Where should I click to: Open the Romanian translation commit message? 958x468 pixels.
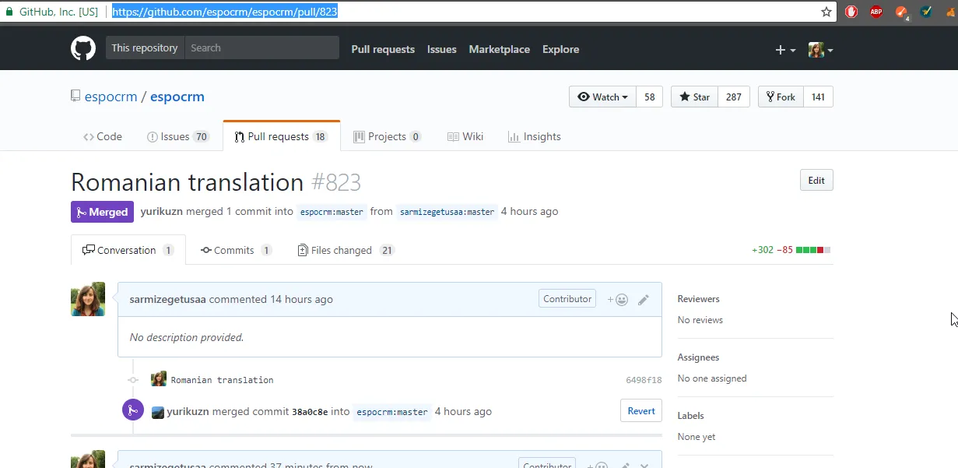click(222, 380)
